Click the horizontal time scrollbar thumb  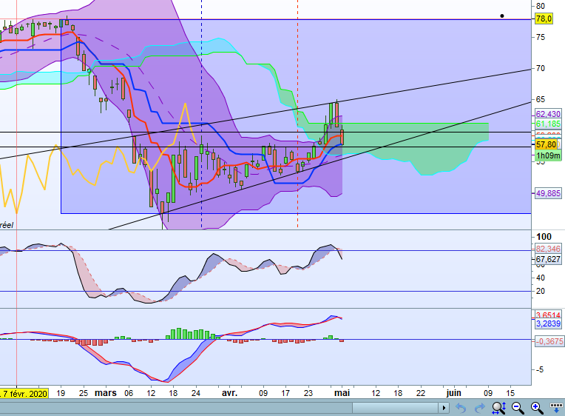(x=396, y=408)
